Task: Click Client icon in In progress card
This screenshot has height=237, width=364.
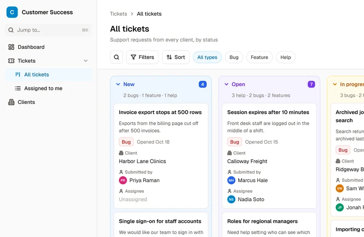Action: click(x=338, y=161)
